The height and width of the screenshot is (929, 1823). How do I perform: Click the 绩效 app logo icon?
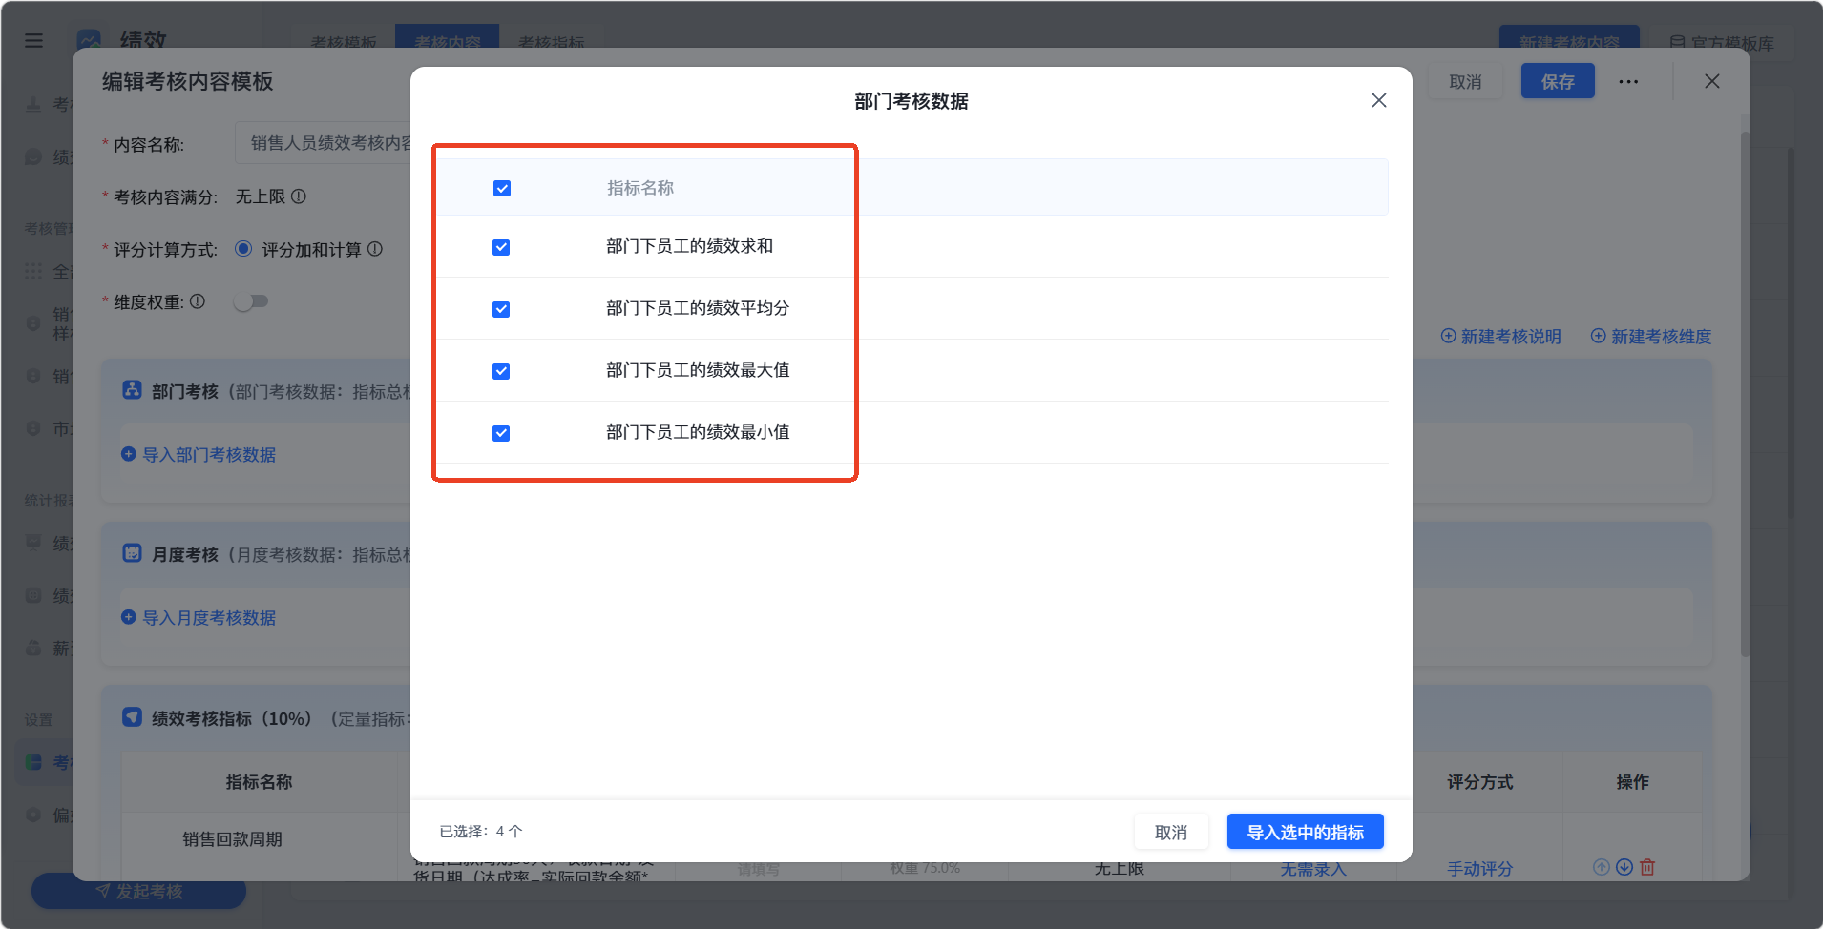[89, 41]
